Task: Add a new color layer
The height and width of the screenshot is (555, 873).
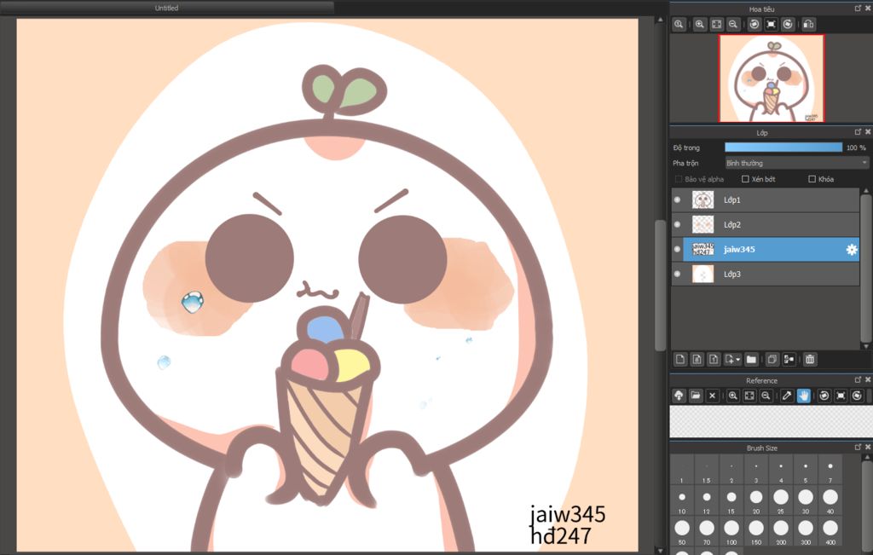Action: [680, 360]
